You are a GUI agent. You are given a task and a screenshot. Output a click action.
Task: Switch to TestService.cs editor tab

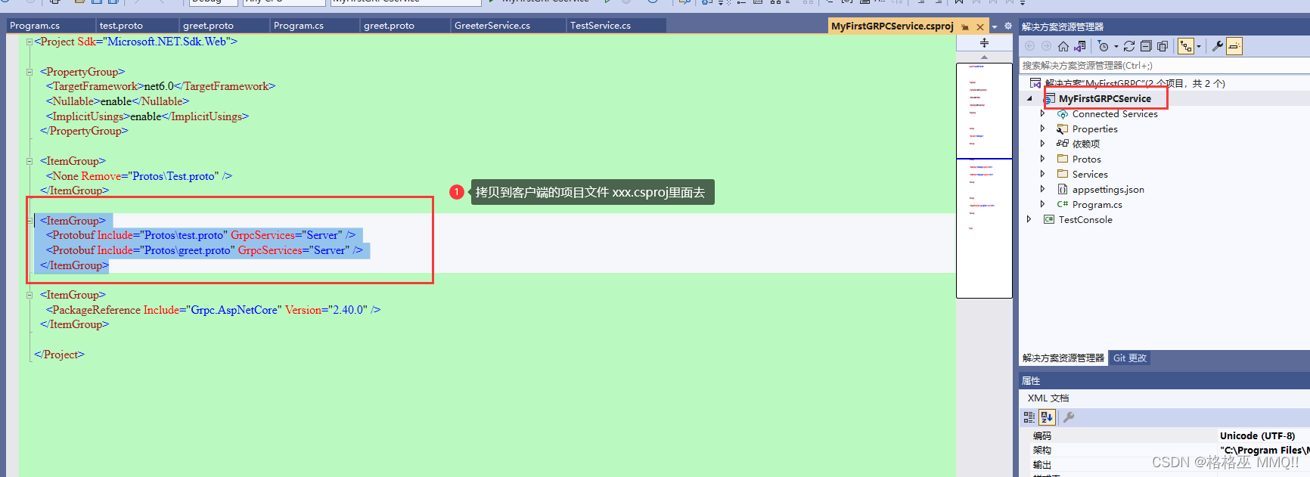click(x=616, y=26)
